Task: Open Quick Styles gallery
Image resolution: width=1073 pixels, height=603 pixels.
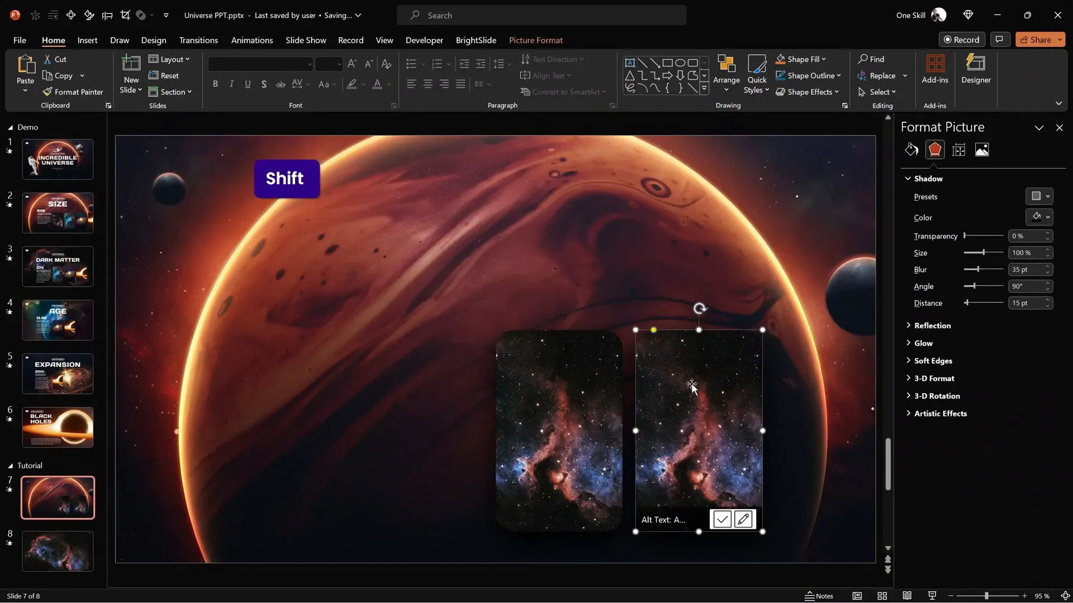Action: (x=757, y=74)
